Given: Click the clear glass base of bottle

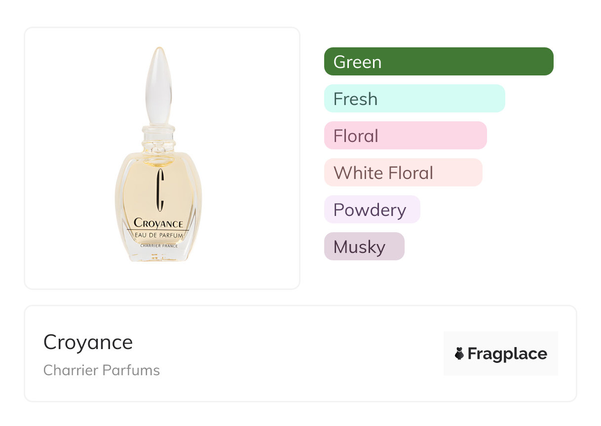Looking at the screenshot, I should [x=158, y=255].
